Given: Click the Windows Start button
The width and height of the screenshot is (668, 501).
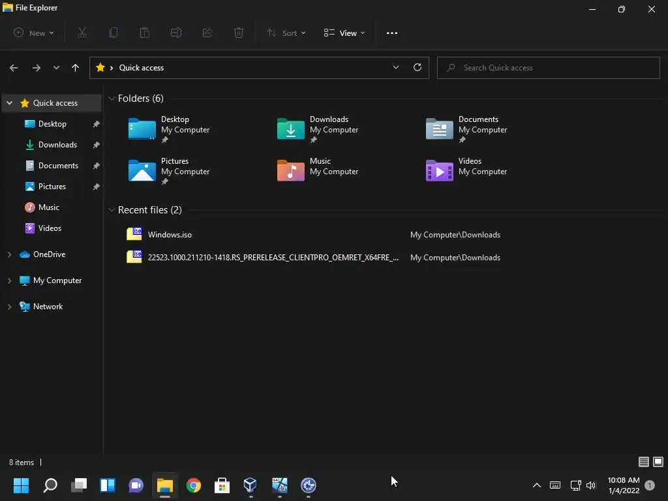Looking at the screenshot, I should click(x=22, y=485).
